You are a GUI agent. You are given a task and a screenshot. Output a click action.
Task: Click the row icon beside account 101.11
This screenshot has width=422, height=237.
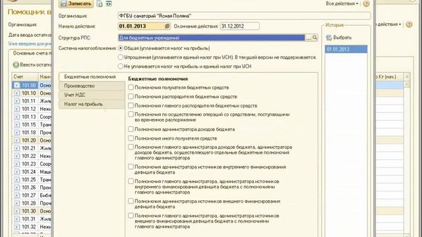pyautogui.click(x=16, y=101)
